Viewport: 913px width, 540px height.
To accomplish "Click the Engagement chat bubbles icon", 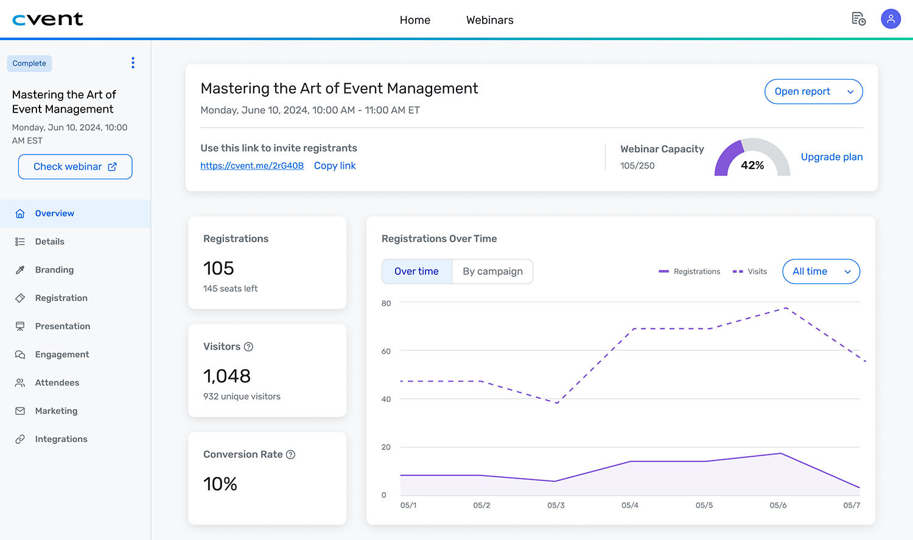I will pos(20,355).
